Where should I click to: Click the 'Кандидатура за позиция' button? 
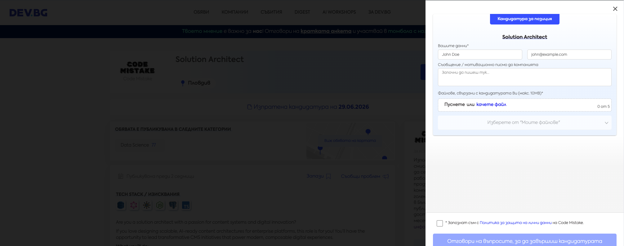click(525, 19)
